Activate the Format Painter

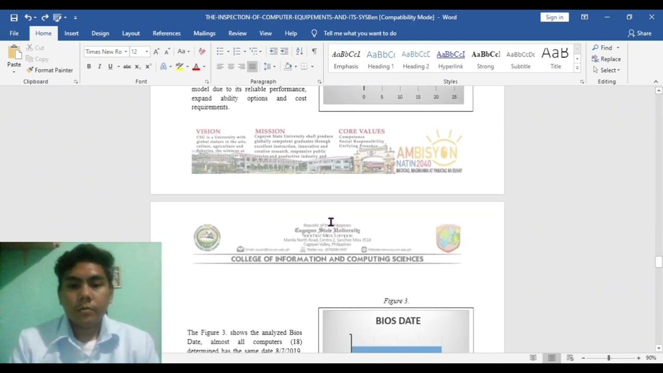point(50,70)
